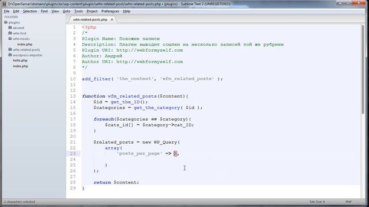Screen dimensions: 369x207
Task: Click the wfm-hooks folder icon
Action: [10, 39]
